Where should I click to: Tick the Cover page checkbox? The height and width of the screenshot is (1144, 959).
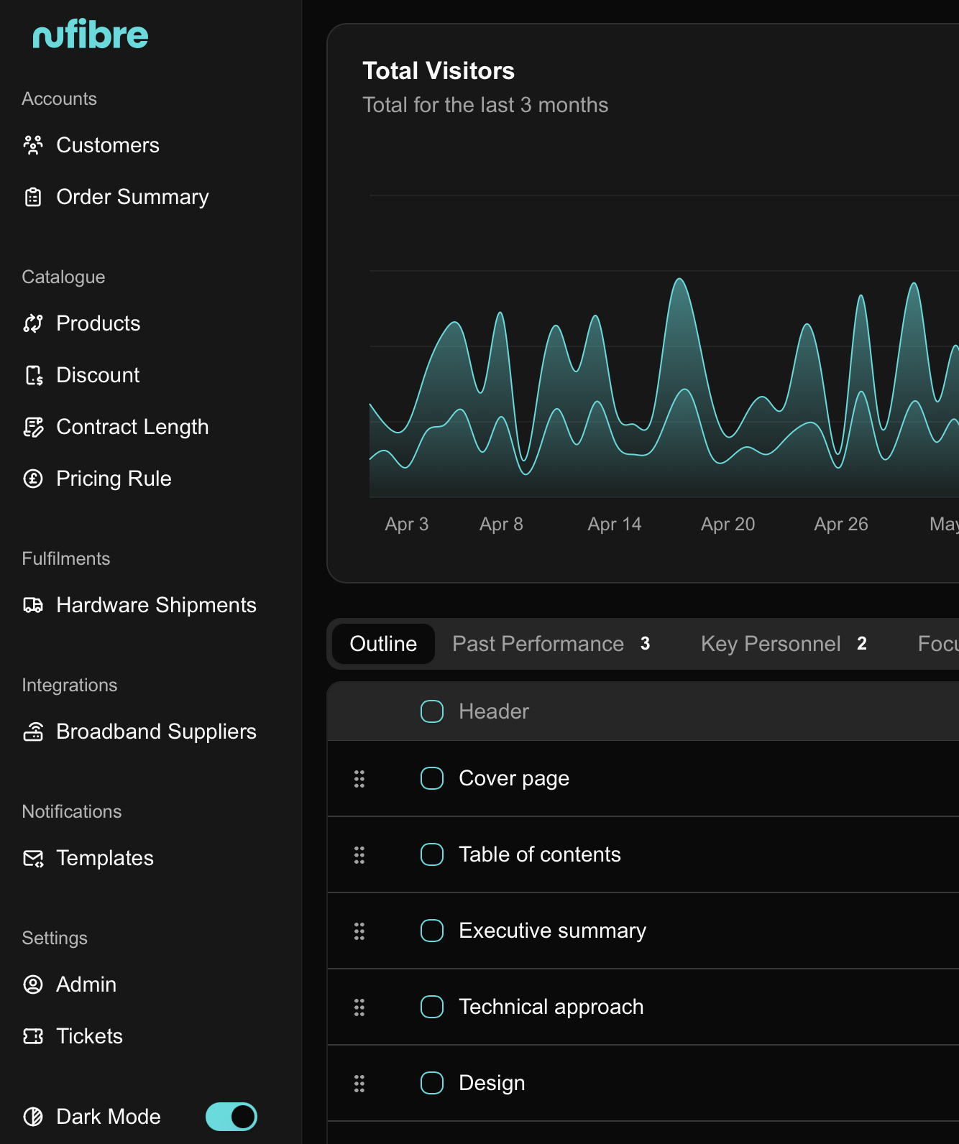432,778
